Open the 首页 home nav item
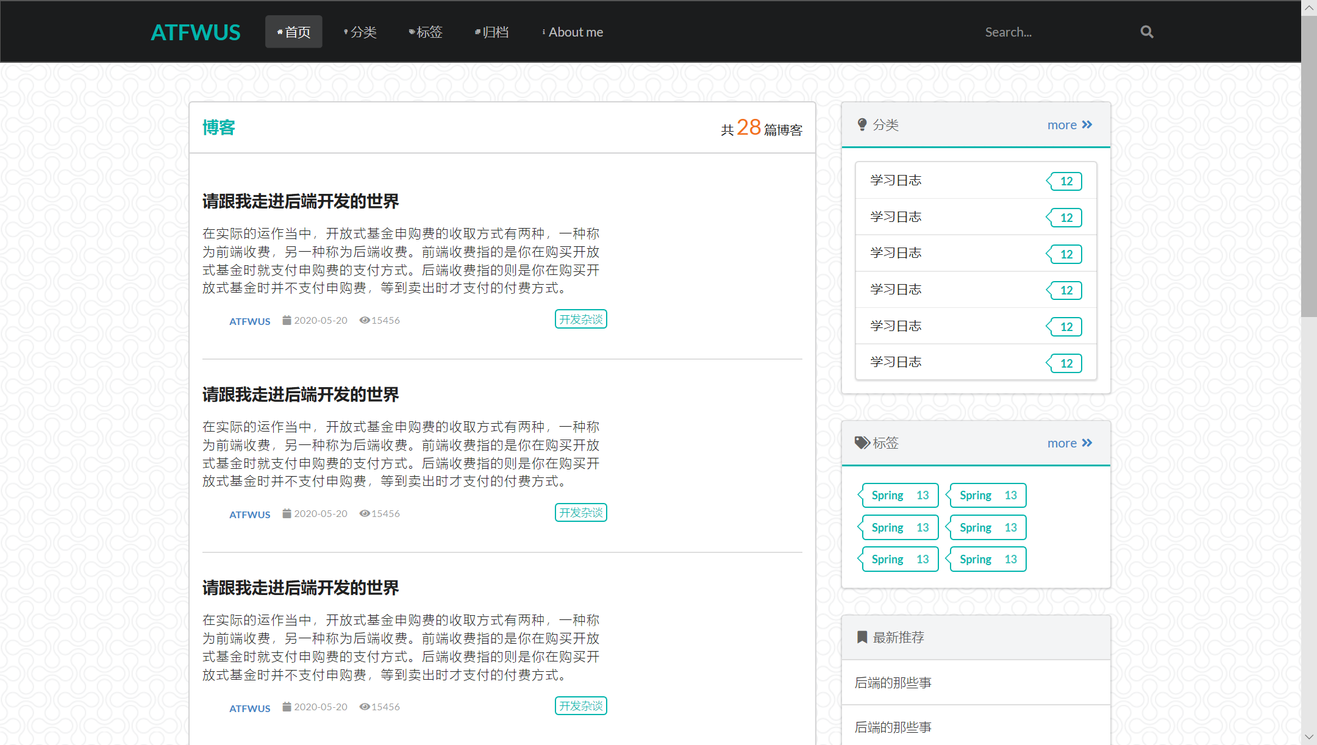The width and height of the screenshot is (1317, 745). pos(294,32)
